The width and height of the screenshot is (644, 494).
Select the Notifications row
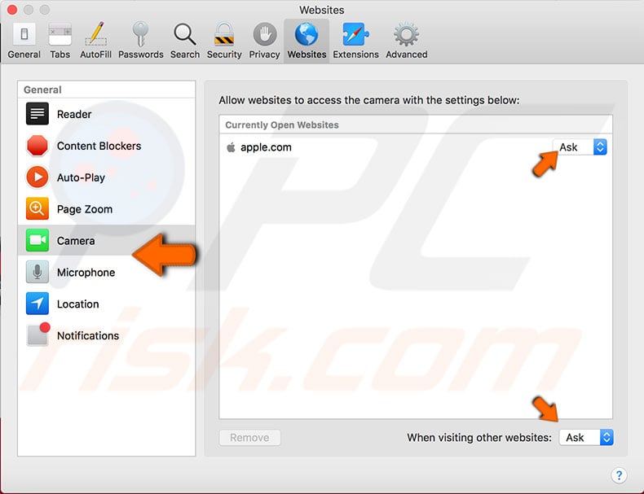coord(106,335)
